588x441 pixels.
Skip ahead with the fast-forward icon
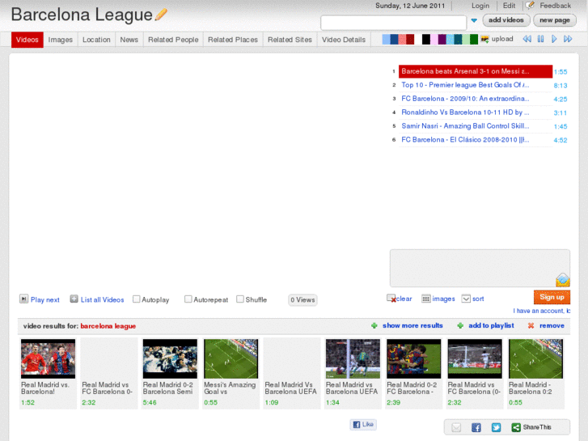[x=568, y=39]
